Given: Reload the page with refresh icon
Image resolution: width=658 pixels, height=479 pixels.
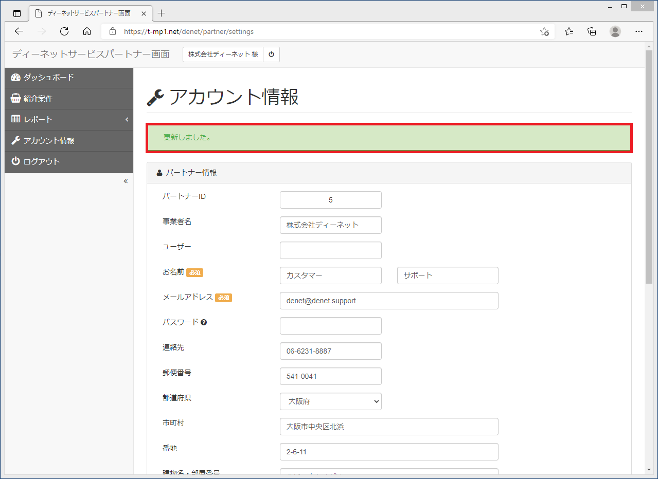Looking at the screenshot, I should click(64, 31).
